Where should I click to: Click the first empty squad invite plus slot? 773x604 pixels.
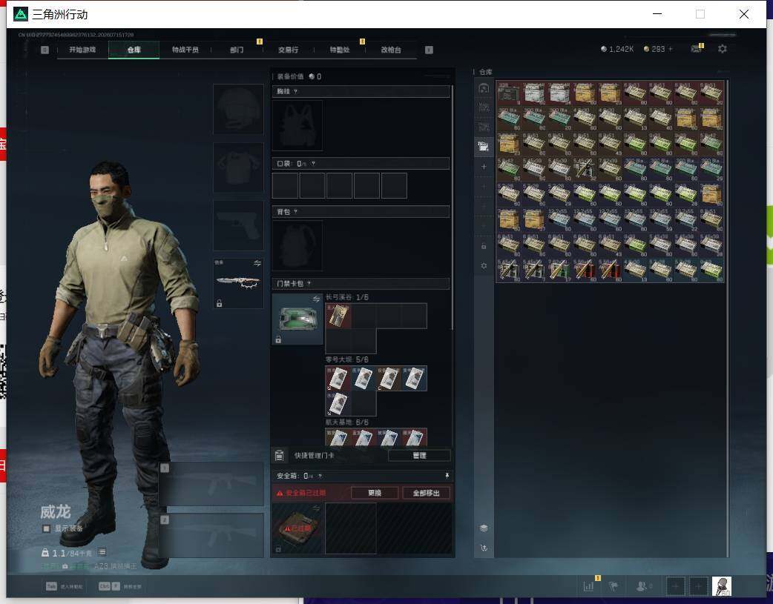pyautogui.click(x=675, y=586)
